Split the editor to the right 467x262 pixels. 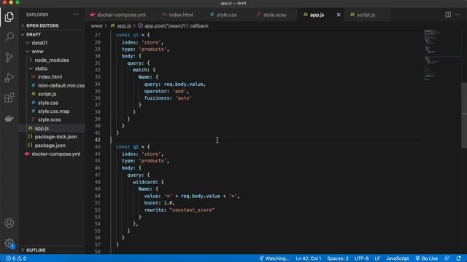tap(447, 15)
